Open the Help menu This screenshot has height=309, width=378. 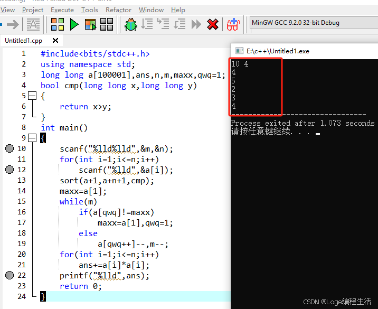178,10
